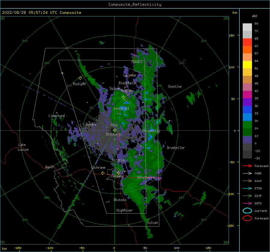Click the Strathmore label
Image resolution: width=270 pixels, height=252 pixels.
(146, 177)
